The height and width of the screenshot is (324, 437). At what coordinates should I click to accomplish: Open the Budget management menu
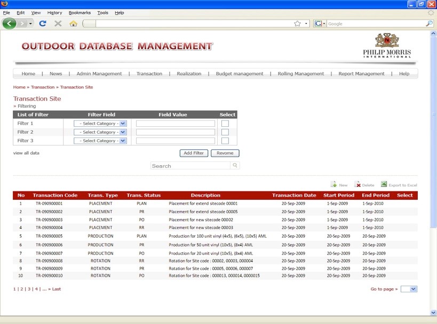(239, 74)
